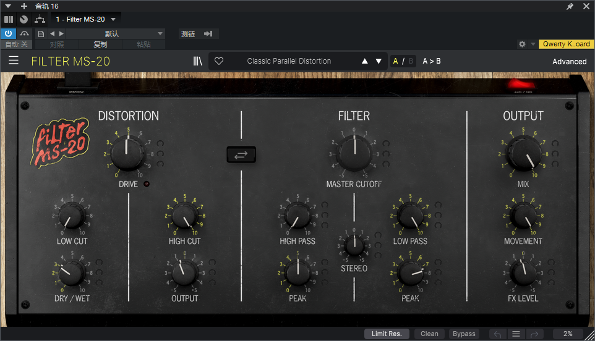Click the HIGH CUT knob
595x341 pixels.
(185, 215)
